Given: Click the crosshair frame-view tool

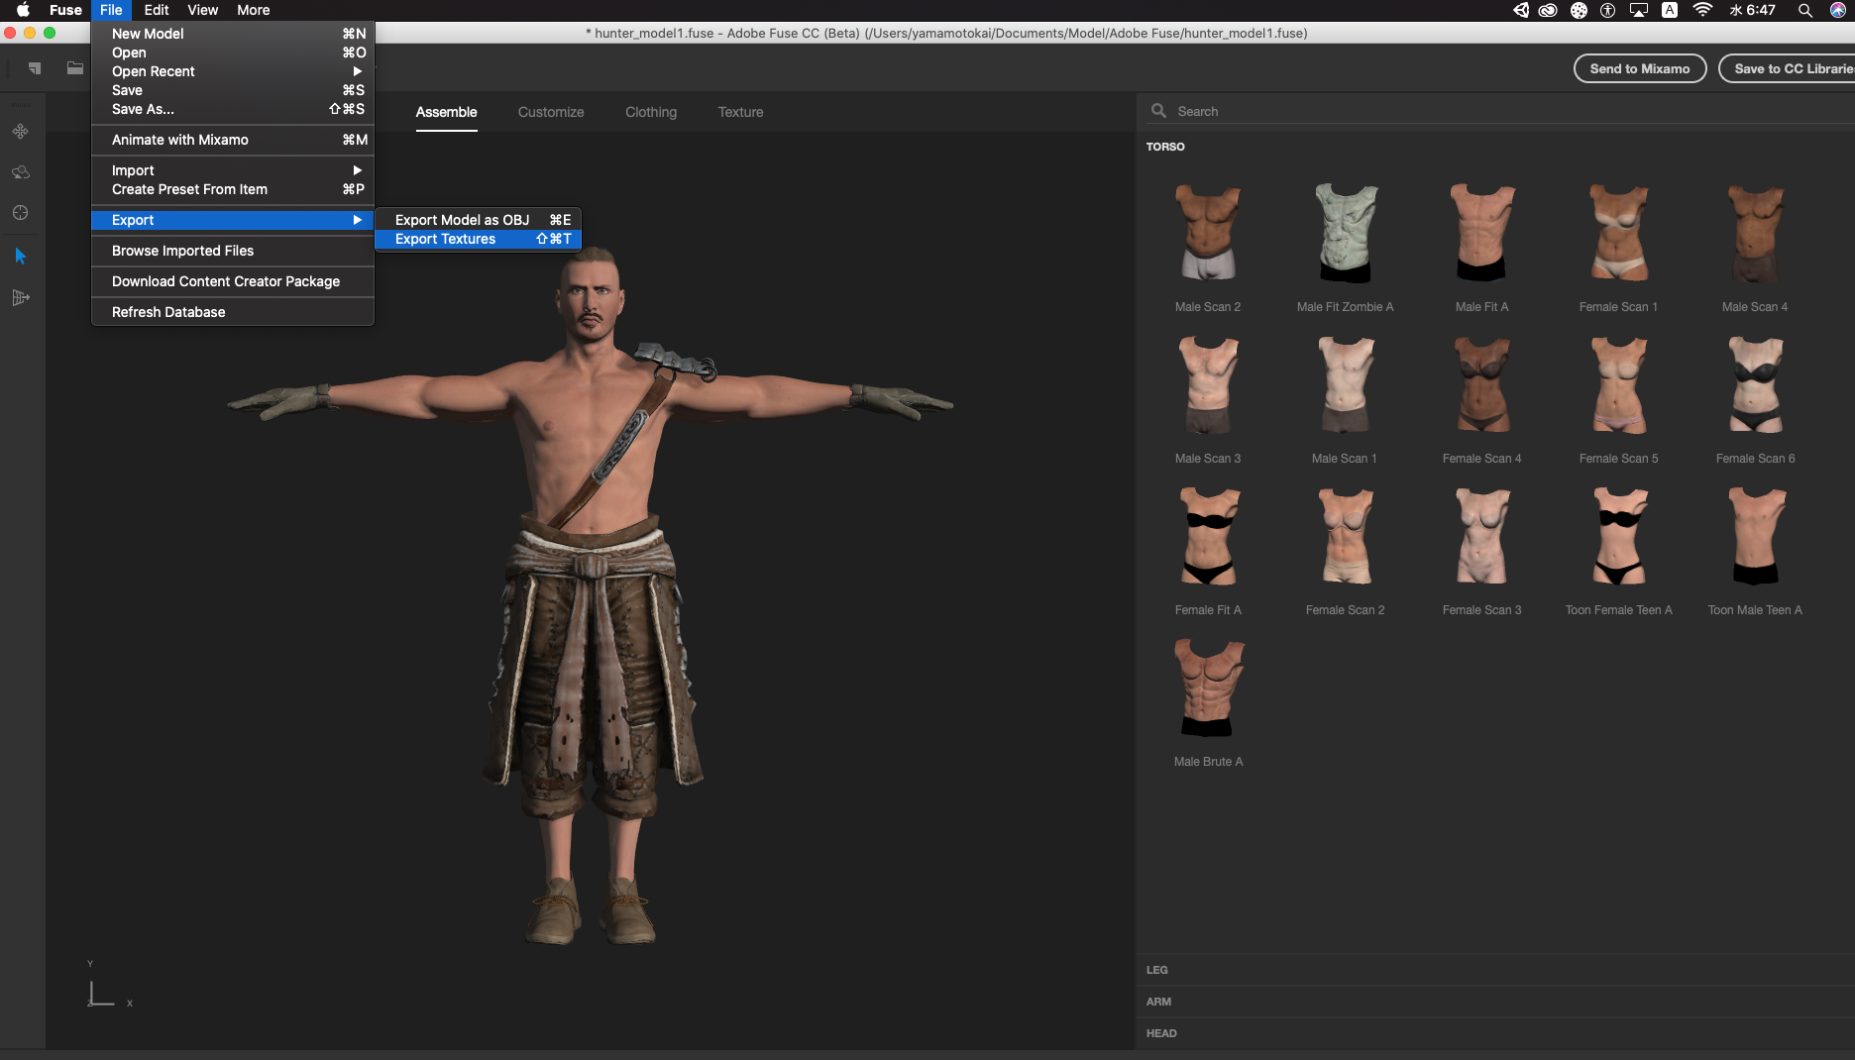Looking at the screenshot, I should pyautogui.click(x=20, y=213).
